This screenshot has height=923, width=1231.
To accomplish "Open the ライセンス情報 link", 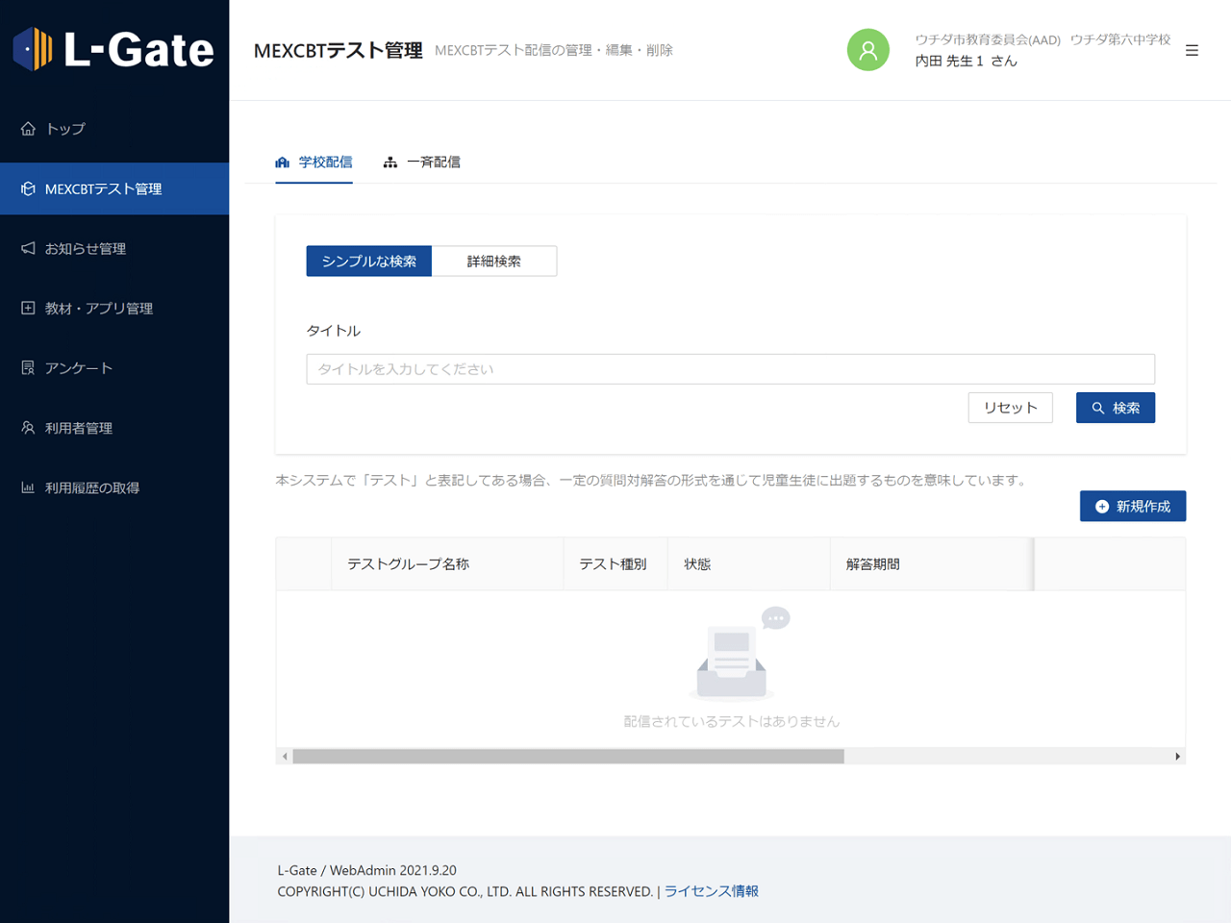I will coord(711,891).
